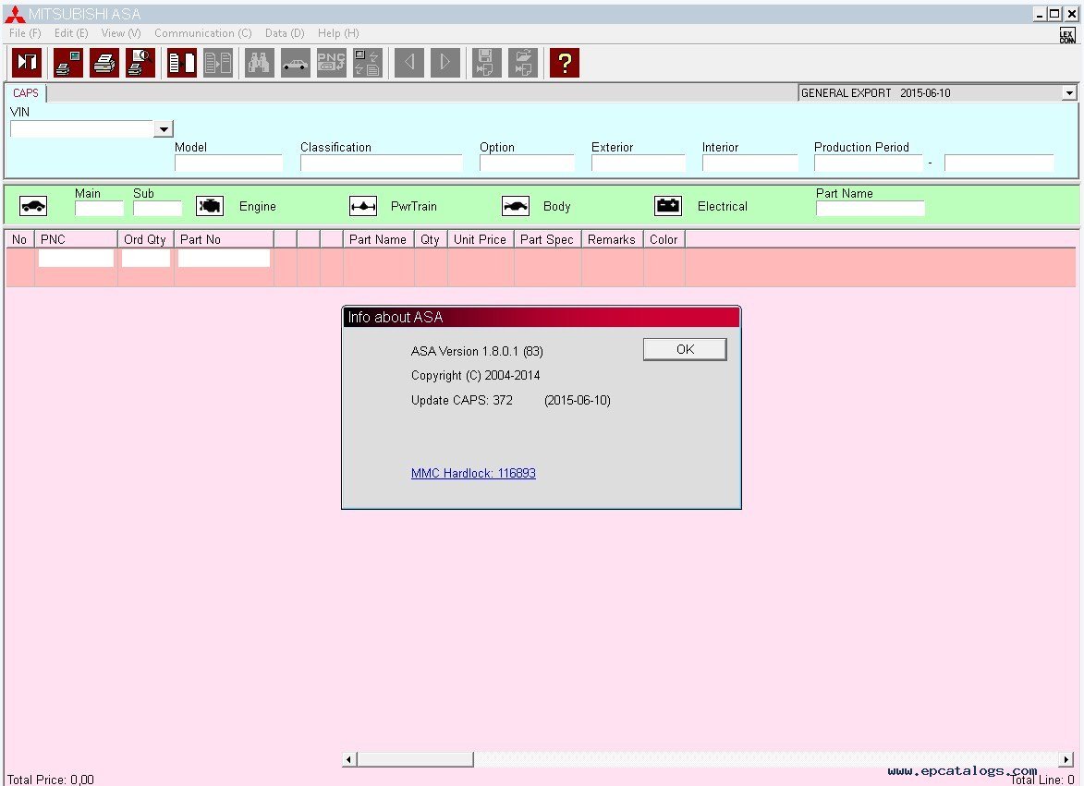
Task: Click the Classification input field
Action: pyautogui.click(x=382, y=163)
